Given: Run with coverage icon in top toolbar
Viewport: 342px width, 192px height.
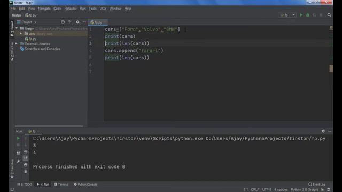Looking at the screenshot, I should pos(314,15).
